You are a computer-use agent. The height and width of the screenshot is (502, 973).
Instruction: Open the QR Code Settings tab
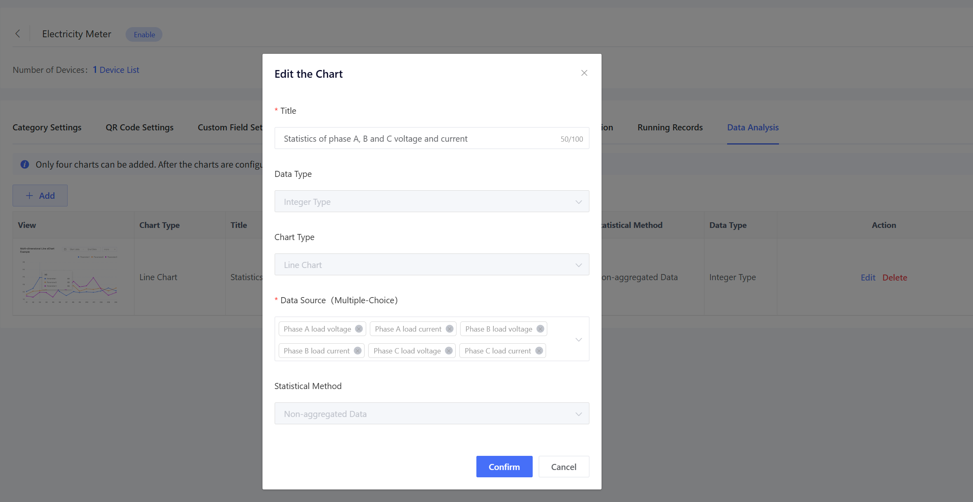pos(139,127)
